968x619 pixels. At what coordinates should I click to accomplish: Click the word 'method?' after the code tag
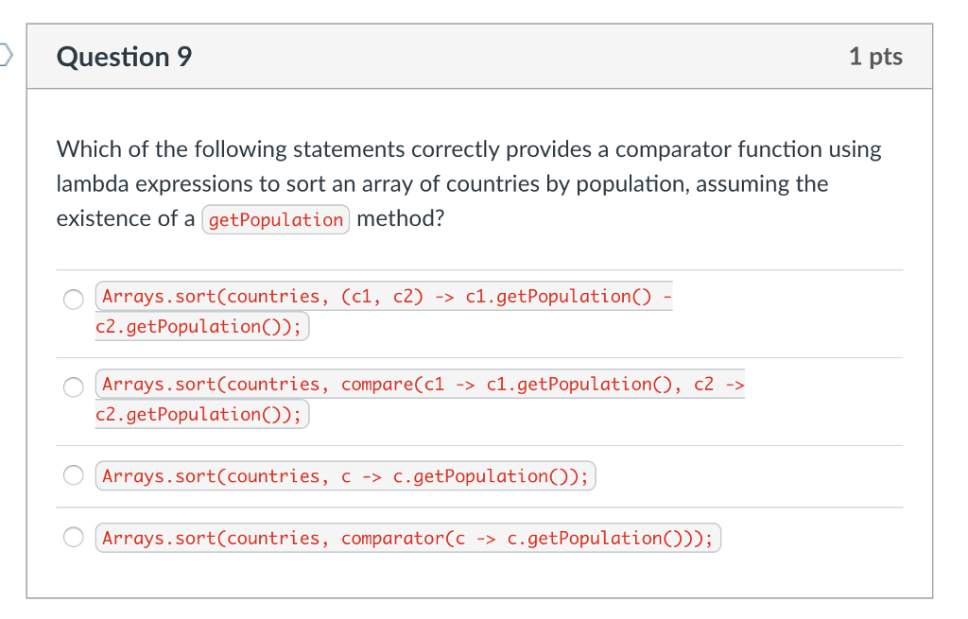tap(400, 219)
